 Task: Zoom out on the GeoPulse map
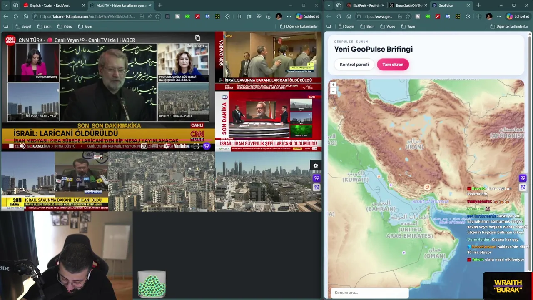(x=333, y=91)
